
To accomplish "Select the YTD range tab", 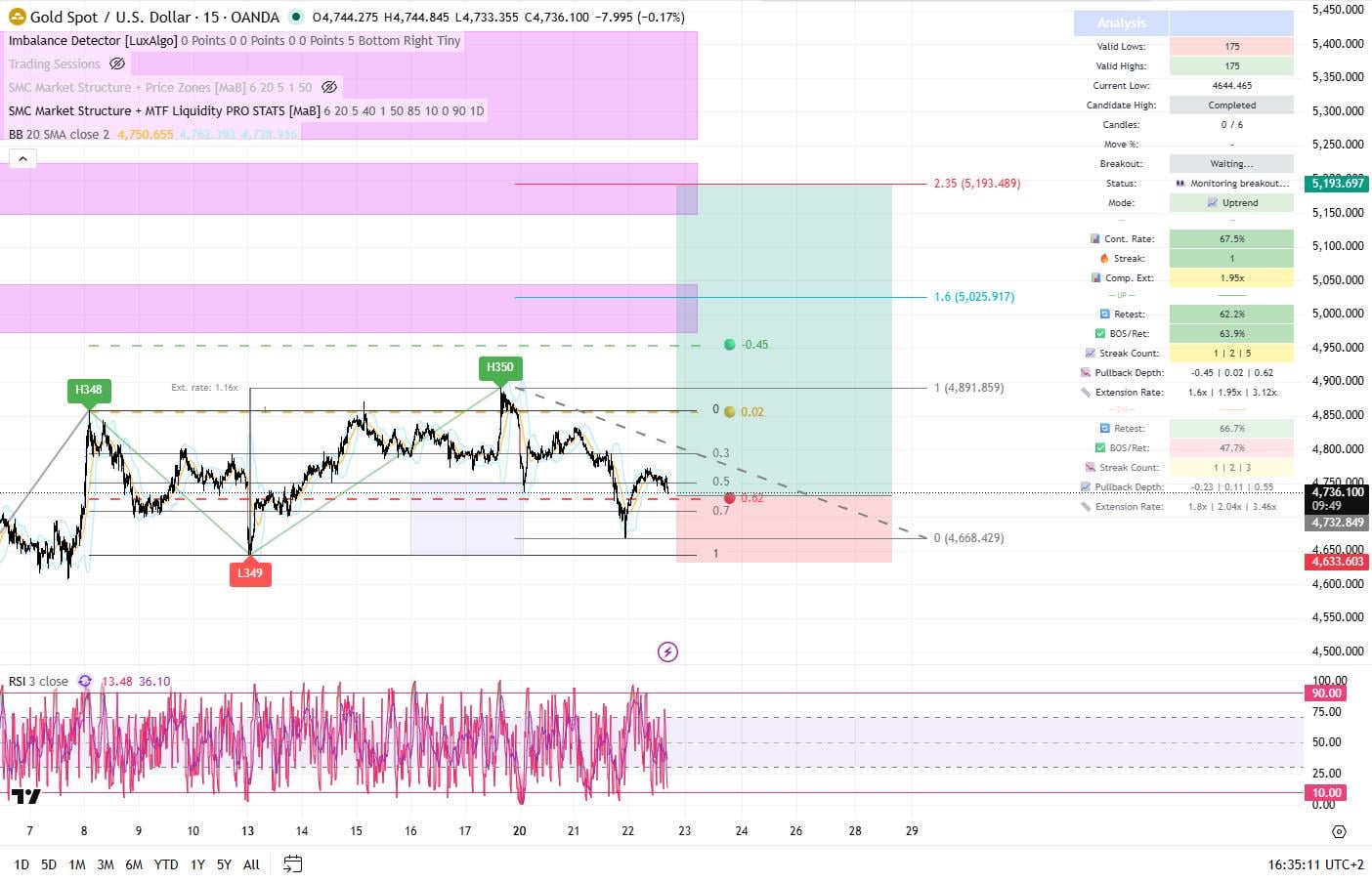I will click(166, 864).
